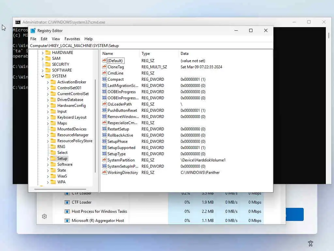Click the Type column header
Image resolution: width=334 pixels, height=251 pixels.
159,54
